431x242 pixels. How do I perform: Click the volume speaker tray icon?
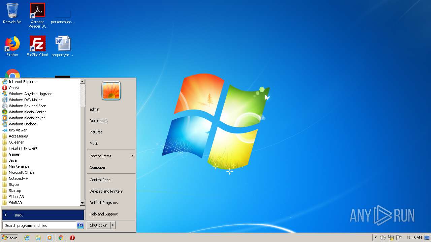point(383,238)
